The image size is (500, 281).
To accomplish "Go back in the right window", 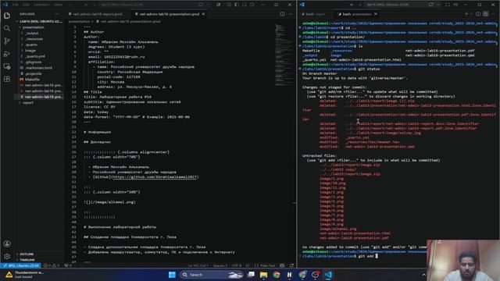I will point(352,5).
